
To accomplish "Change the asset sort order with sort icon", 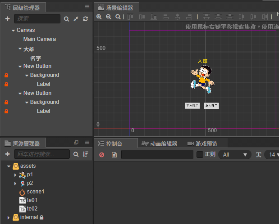I will (x=86, y=154).
